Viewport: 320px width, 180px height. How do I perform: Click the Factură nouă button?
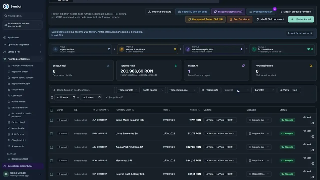click(x=301, y=19)
